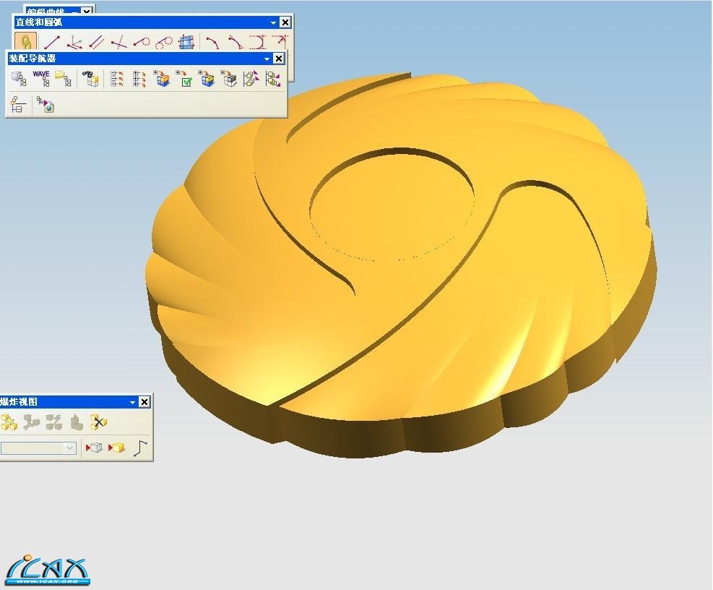Click the green checkbox with arrow icon
The height and width of the screenshot is (590, 713).
(x=184, y=78)
